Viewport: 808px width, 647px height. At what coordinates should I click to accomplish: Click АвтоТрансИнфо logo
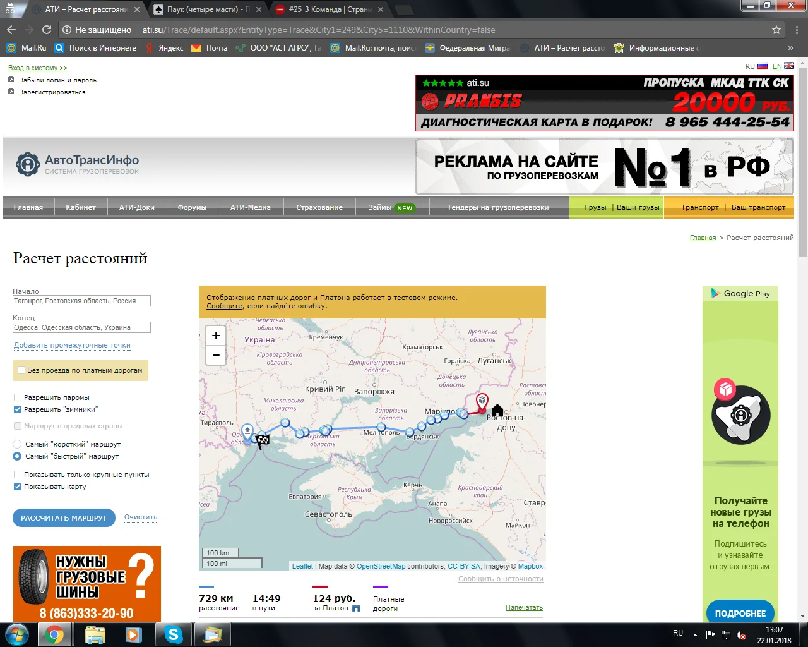[77, 164]
